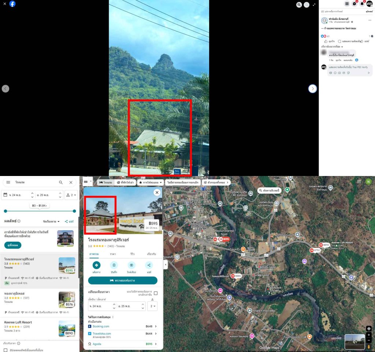
Task: Click the search magnifier in the hotel search box
Action: (x=61, y=182)
